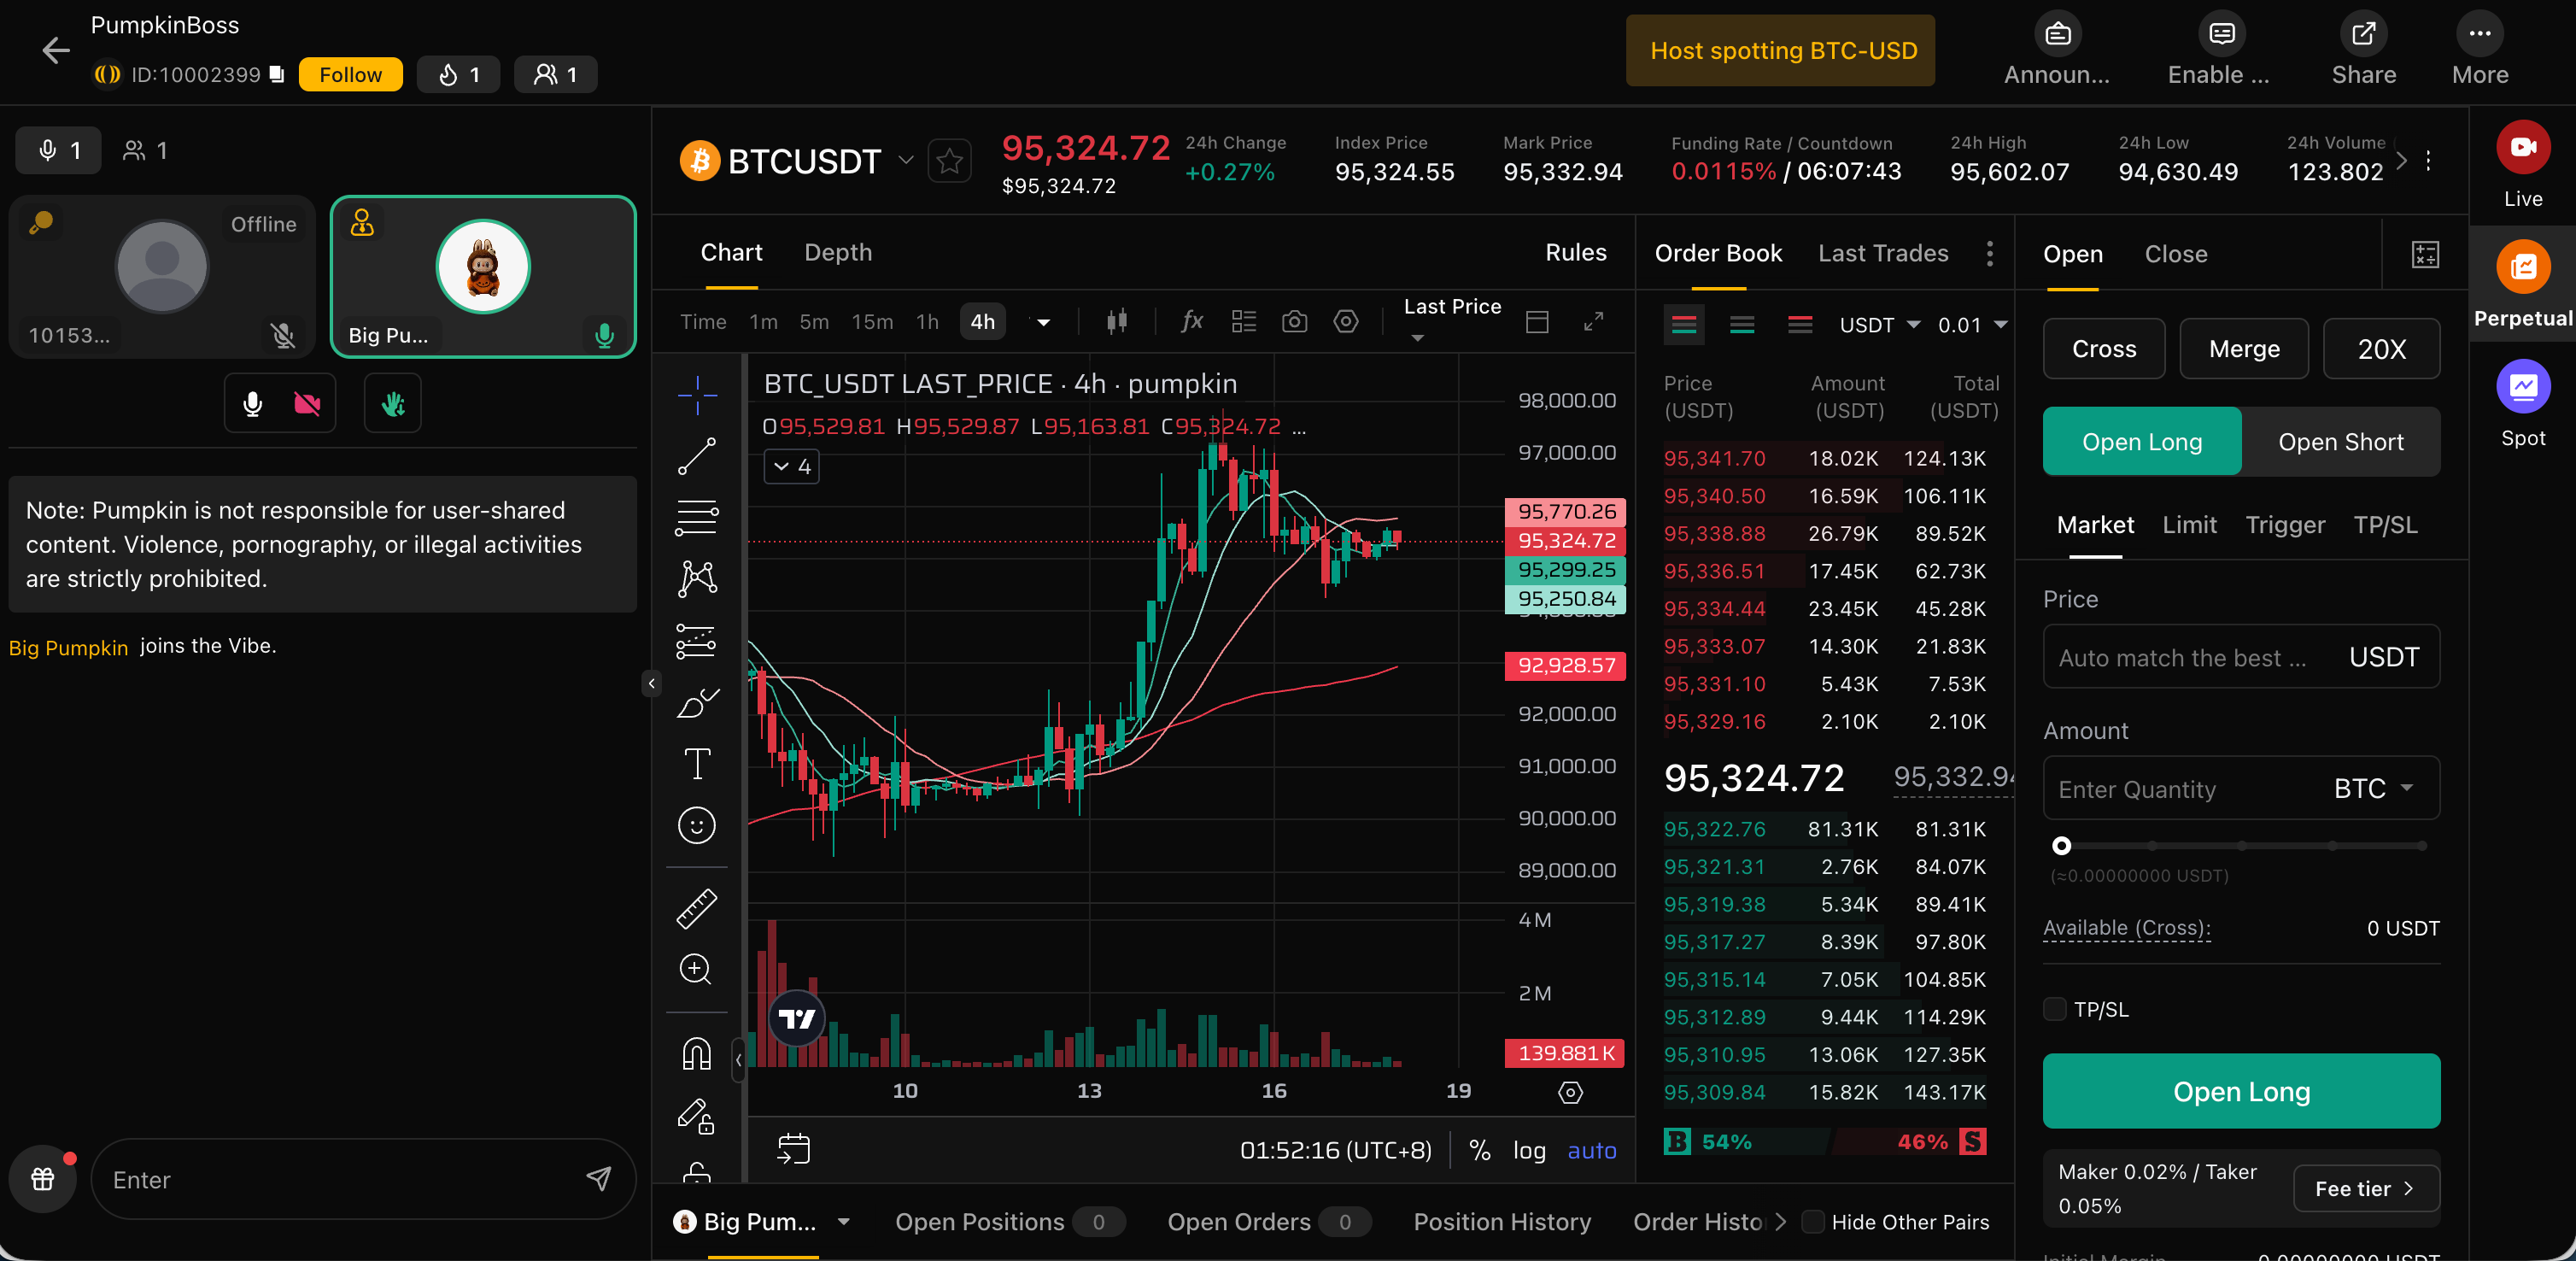Click the raise hand icon
Image resolution: width=2576 pixels, height=1261 pixels.
click(393, 404)
